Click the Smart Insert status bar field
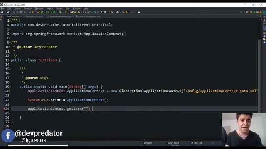The width and height of the screenshot is (266, 149). coord(173,143)
